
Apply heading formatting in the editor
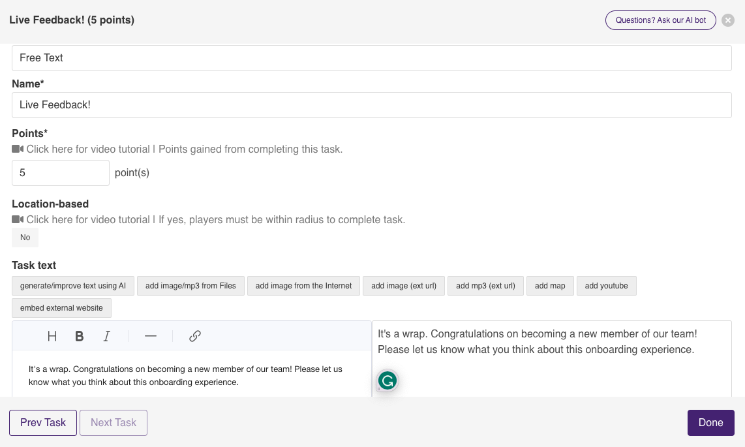(x=52, y=336)
